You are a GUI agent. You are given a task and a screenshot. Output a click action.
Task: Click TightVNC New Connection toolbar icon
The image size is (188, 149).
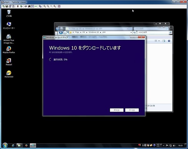coord(3,6)
